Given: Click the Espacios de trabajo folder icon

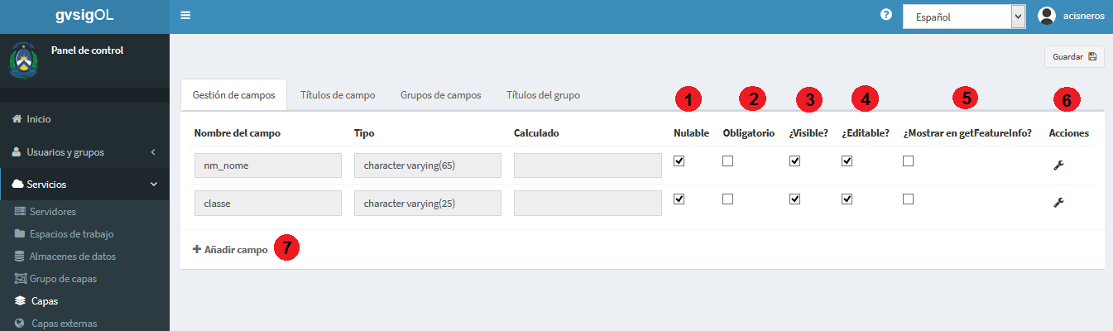Looking at the screenshot, I should (x=21, y=234).
